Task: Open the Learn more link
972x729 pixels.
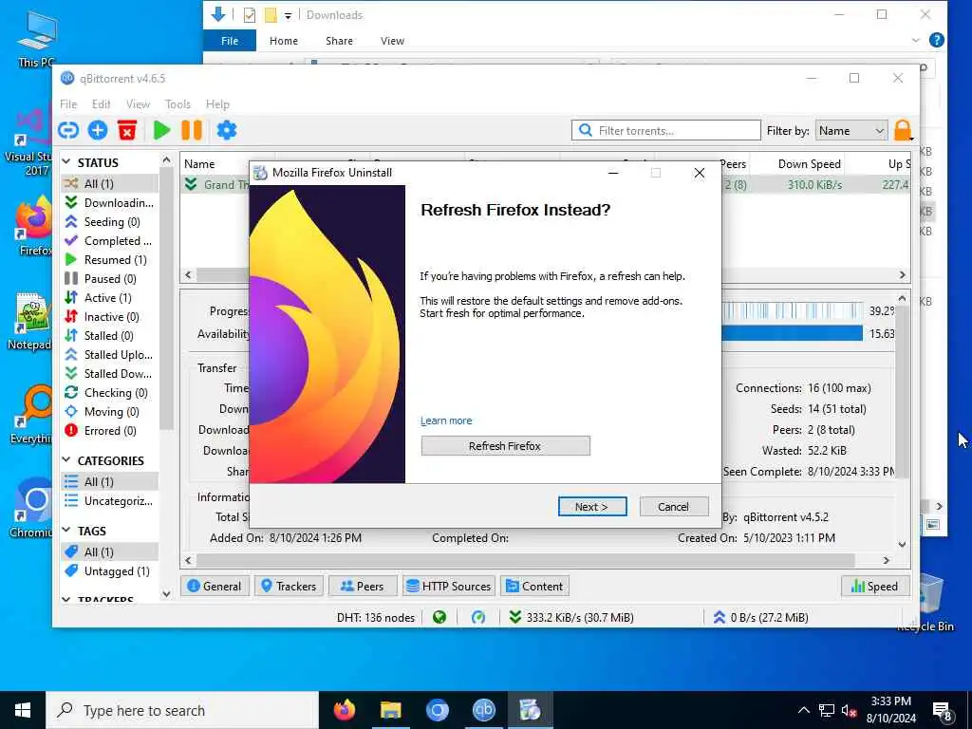Action: click(446, 421)
